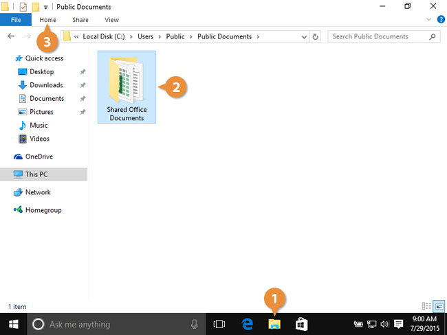Open Customize Quick Access Toolbar dropdown

point(45,8)
